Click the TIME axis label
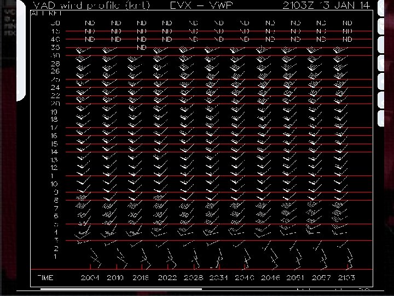 (x=45, y=277)
